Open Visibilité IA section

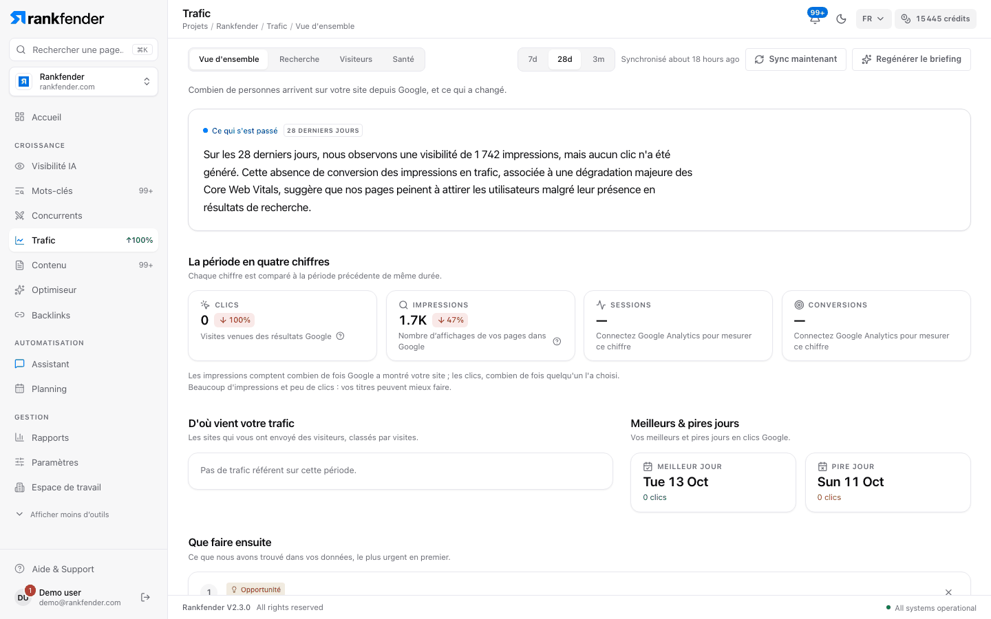[83, 166]
